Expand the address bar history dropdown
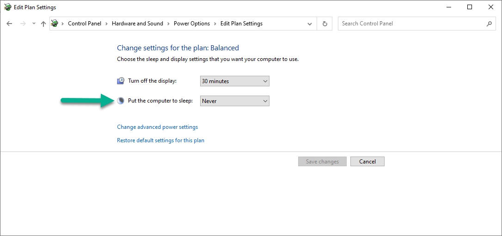Viewport: 502px width, 236px height. pyautogui.click(x=310, y=24)
